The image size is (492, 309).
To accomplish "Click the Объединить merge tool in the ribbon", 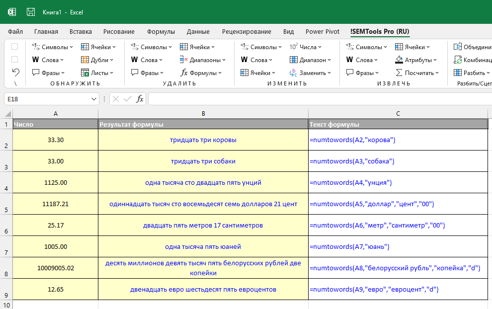I will (473, 47).
